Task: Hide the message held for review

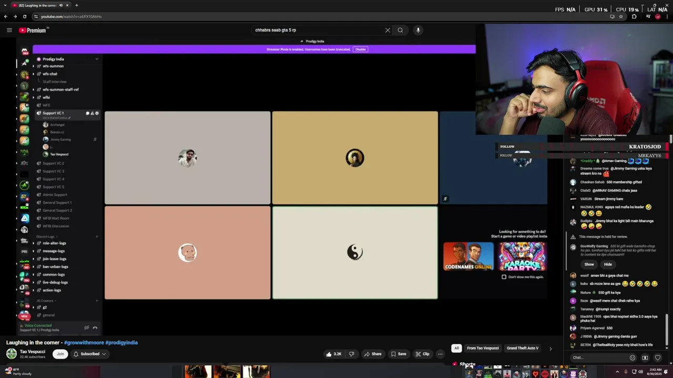Action: tap(608, 265)
